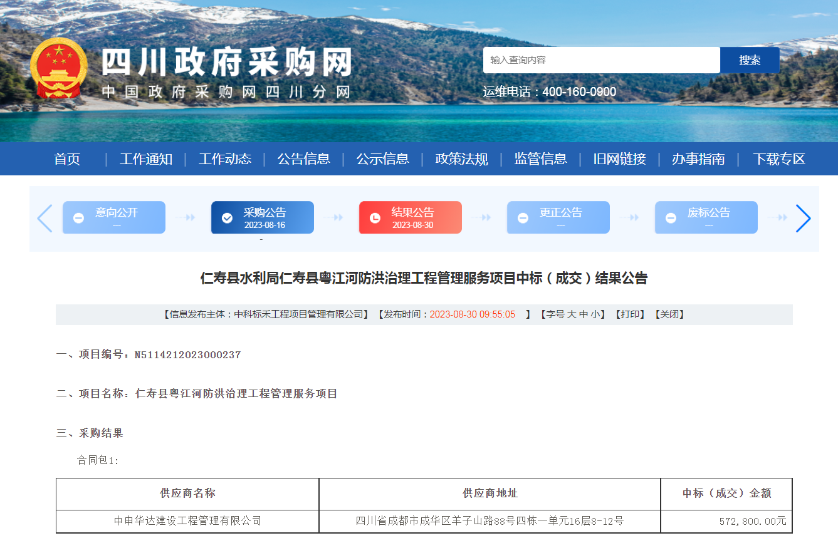Click the right arrow of the process carousel
The image size is (838, 548).
(x=804, y=218)
